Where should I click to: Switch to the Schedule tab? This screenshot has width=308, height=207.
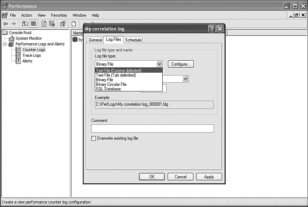(133, 40)
